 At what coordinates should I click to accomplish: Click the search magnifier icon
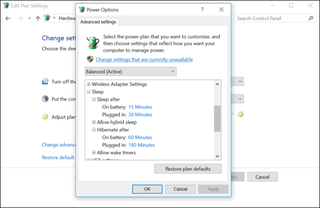[311, 18]
